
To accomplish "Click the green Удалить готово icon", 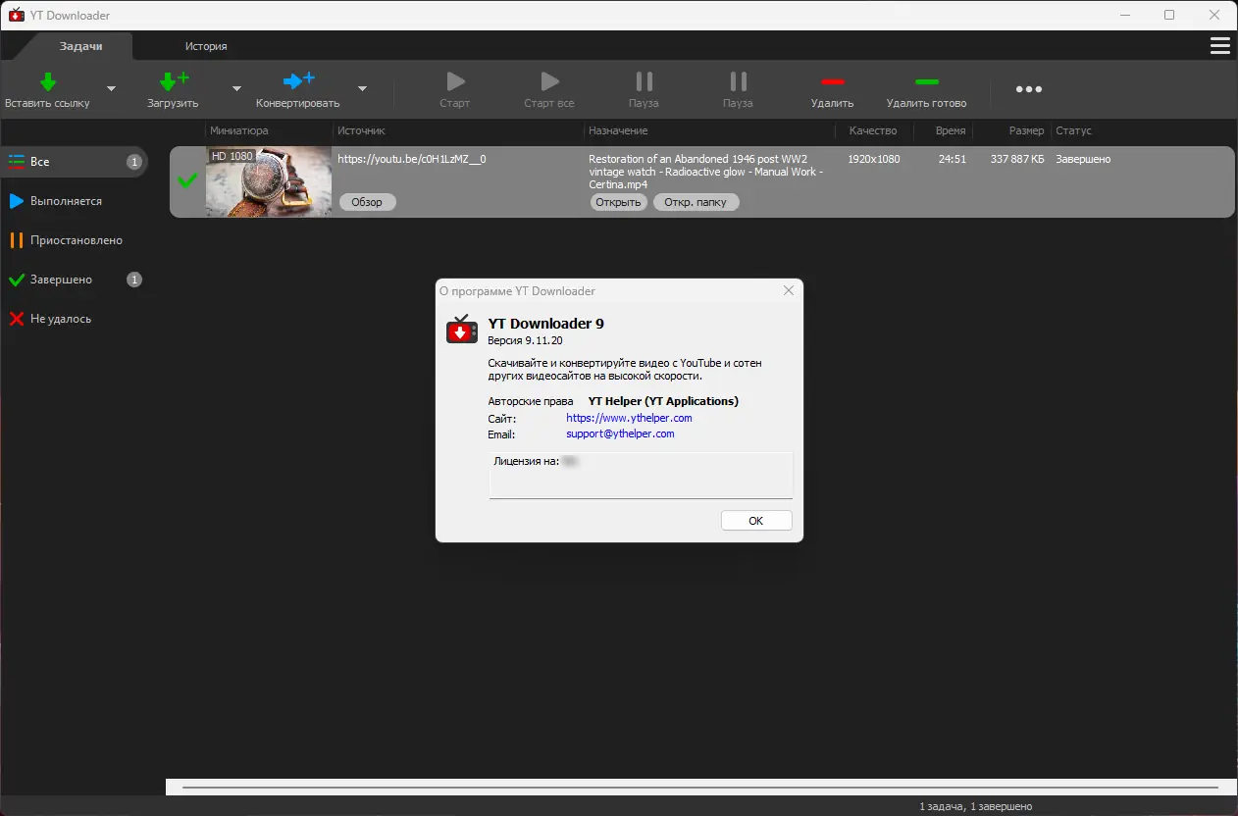I will 926,81.
